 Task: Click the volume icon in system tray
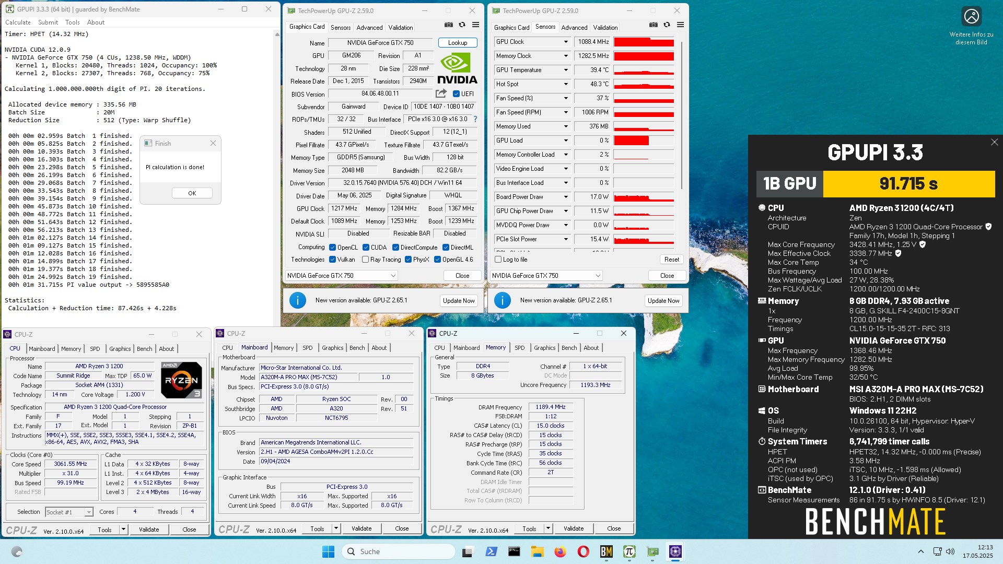tap(950, 551)
